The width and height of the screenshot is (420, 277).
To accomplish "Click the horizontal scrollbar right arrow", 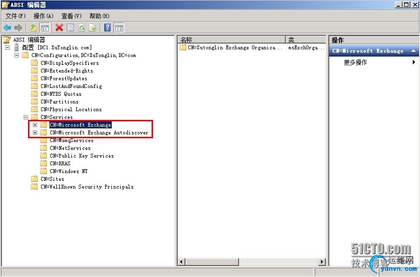I will click(322, 262).
